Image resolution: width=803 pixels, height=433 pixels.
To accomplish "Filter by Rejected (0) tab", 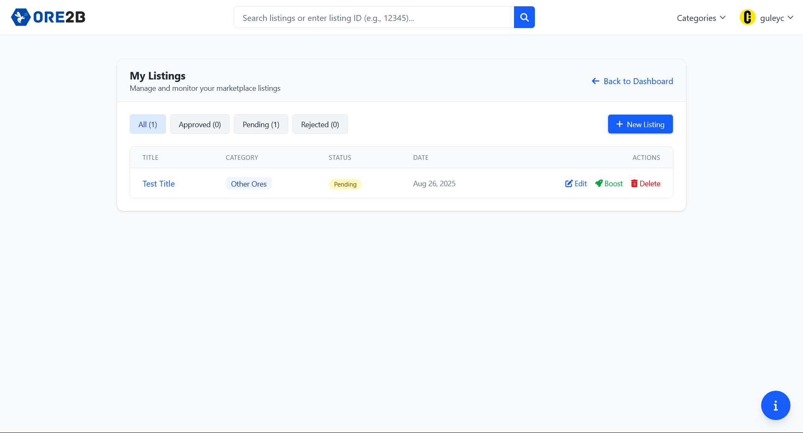I will [x=320, y=124].
